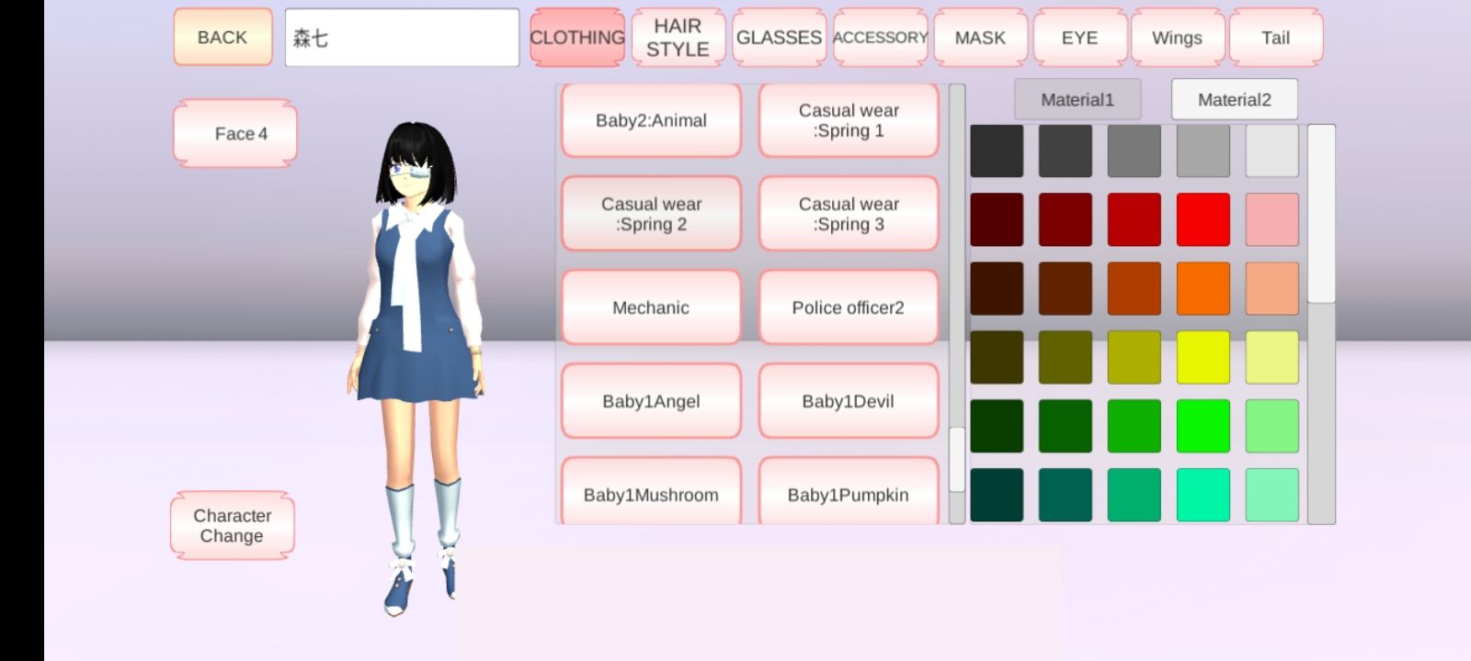Select the bright yellow color swatch

point(1203,357)
